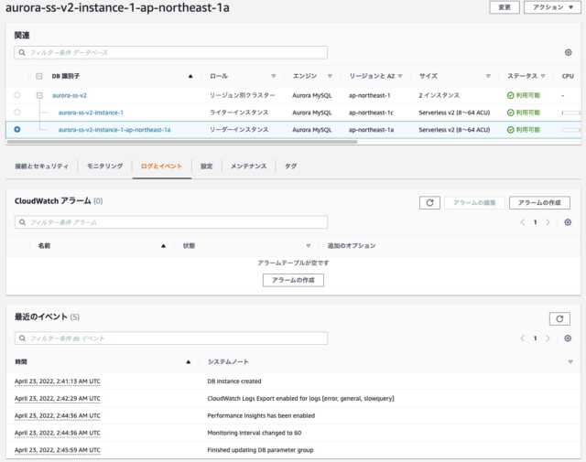Select the ap-northeast-1a reader instance radio button
Image resolution: width=586 pixels, height=462 pixels.
17,129
